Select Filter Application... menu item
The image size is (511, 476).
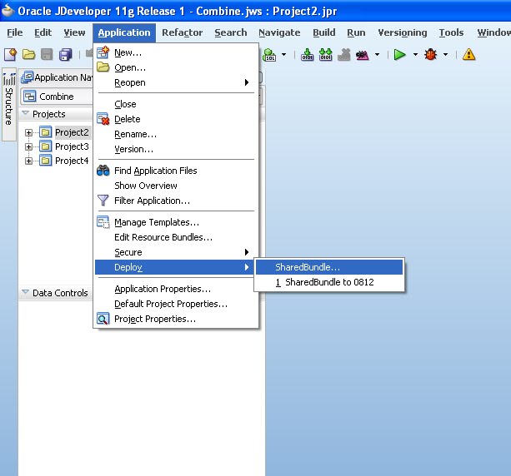tap(175, 201)
